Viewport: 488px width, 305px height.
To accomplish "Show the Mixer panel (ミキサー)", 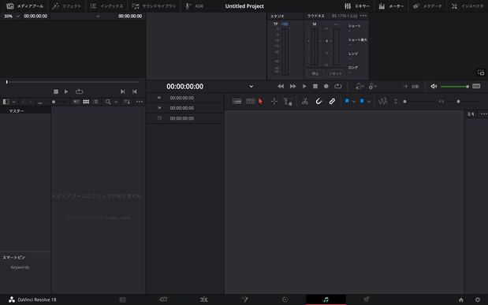I will (x=357, y=6).
